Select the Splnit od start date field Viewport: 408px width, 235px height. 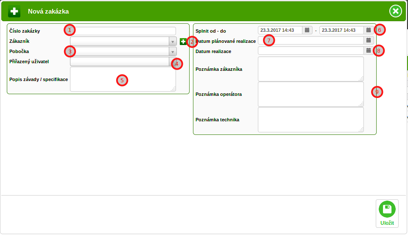(280, 30)
